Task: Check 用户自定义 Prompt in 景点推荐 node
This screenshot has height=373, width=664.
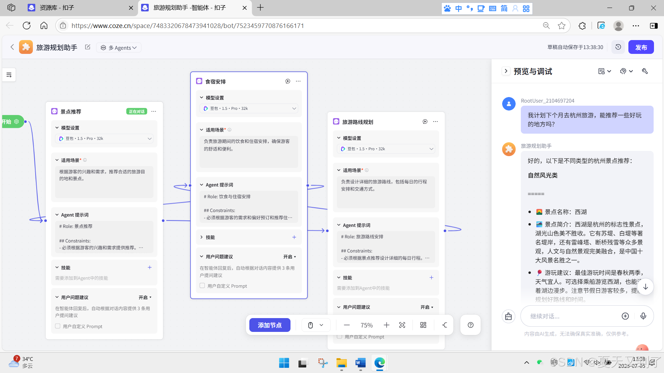Action: click(x=58, y=326)
